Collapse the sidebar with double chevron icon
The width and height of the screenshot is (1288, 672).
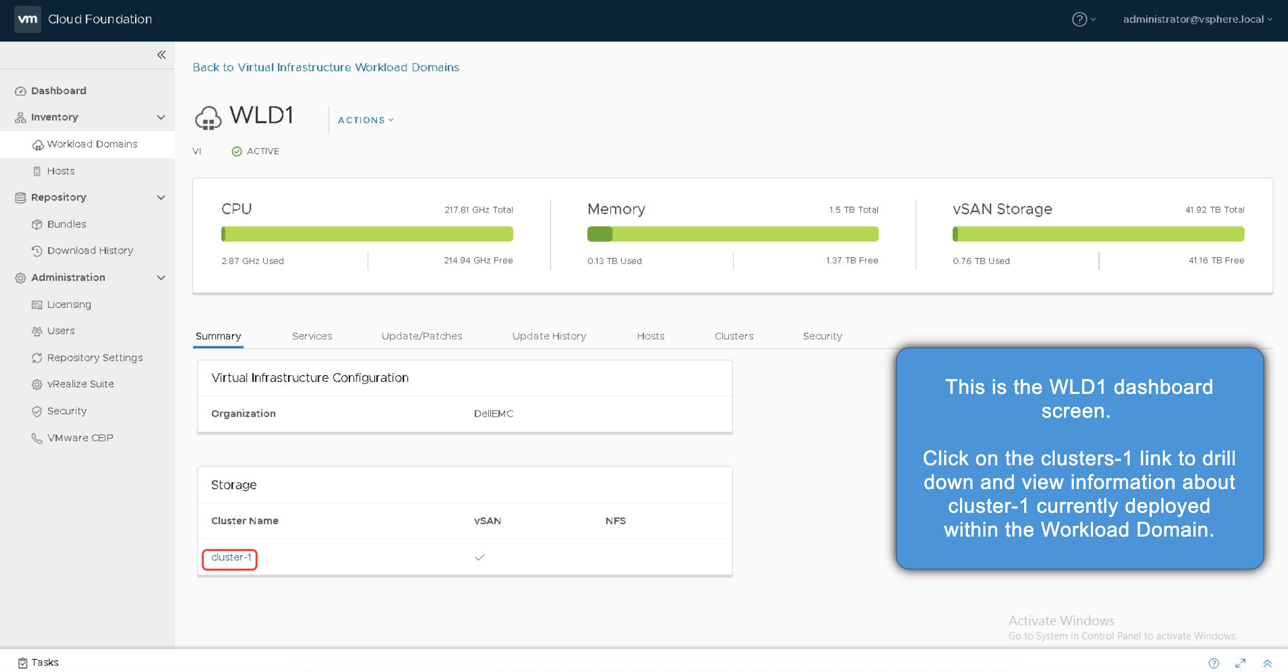(x=161, y=55)
